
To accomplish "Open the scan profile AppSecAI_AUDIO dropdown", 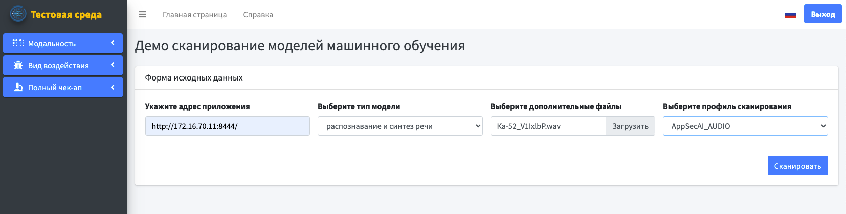I will pos(745,126).
